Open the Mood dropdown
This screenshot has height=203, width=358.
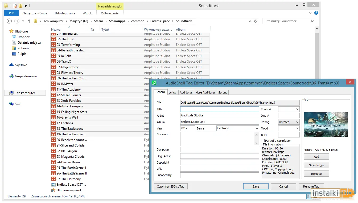click(297, 128)
